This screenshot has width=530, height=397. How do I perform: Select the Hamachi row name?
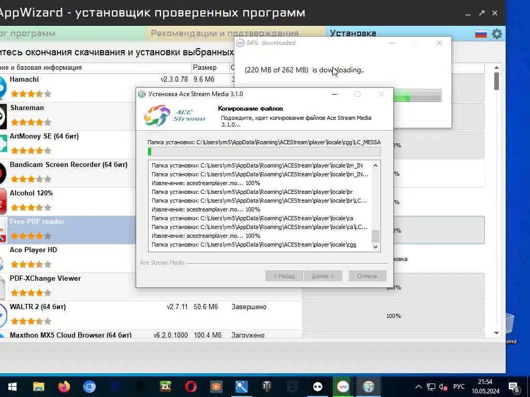24,79
